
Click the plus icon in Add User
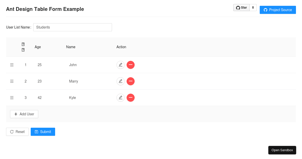tap(16, 114)
